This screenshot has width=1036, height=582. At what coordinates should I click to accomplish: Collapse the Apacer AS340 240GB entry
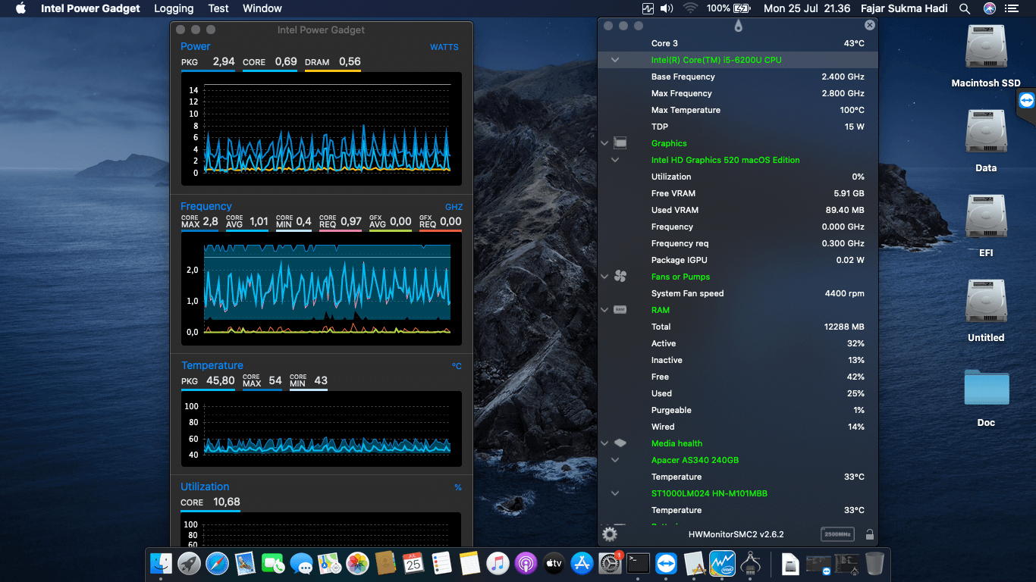tap(615, 460)
